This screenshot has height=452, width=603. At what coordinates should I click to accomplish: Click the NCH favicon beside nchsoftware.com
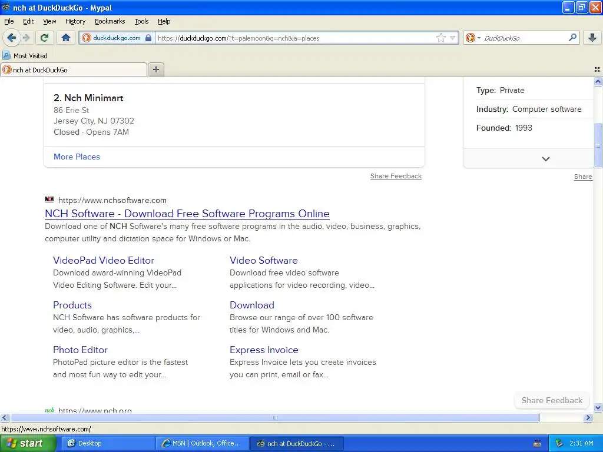(x=49, y=199)
